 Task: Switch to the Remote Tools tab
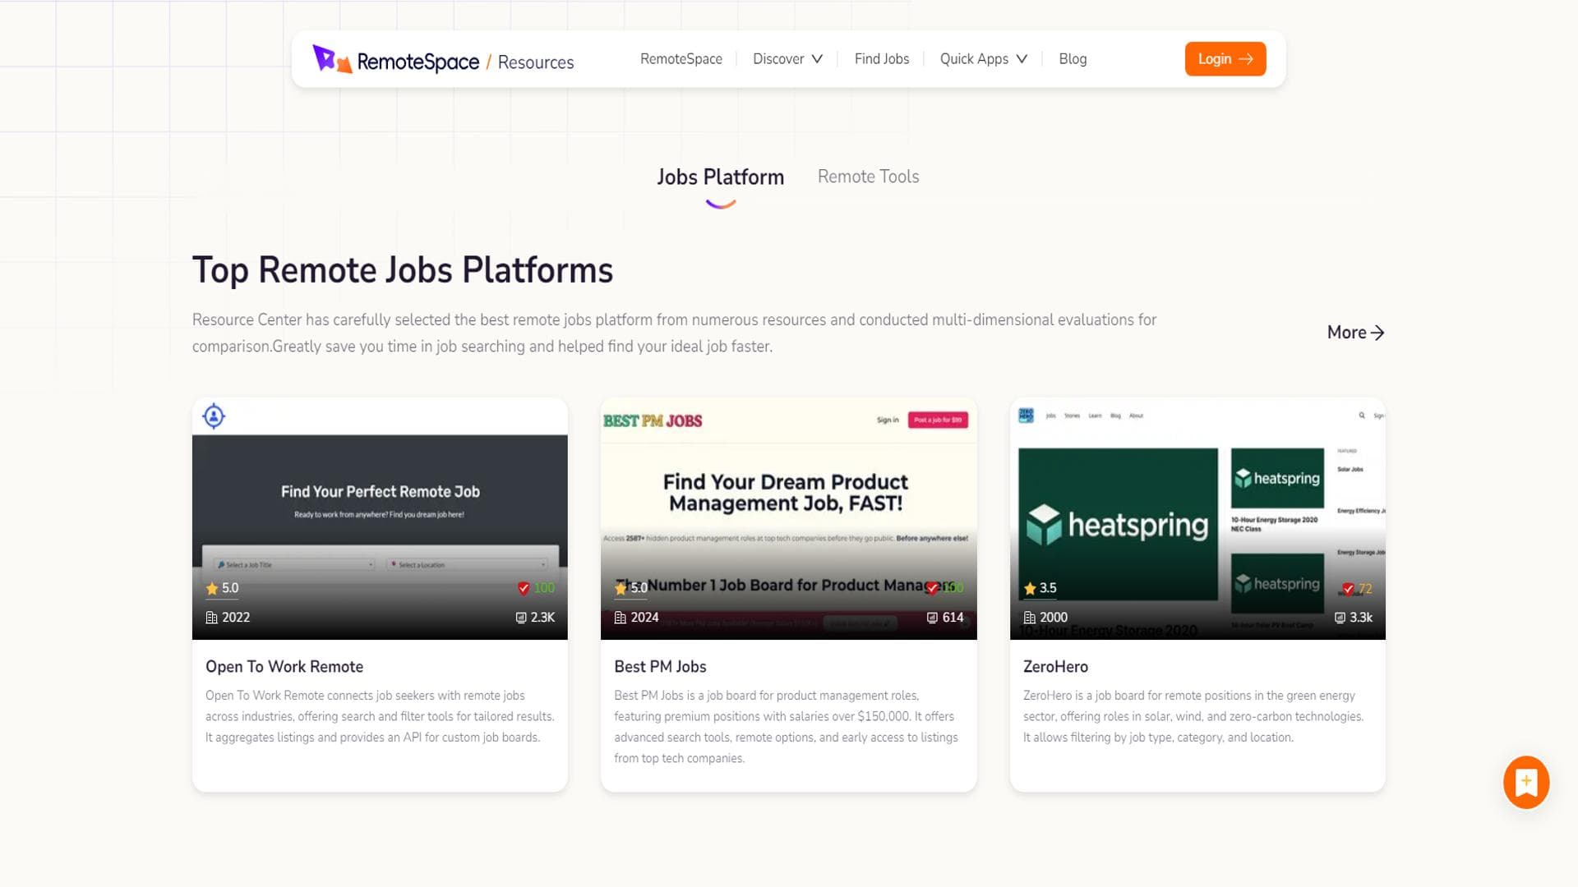coord(868,177)
